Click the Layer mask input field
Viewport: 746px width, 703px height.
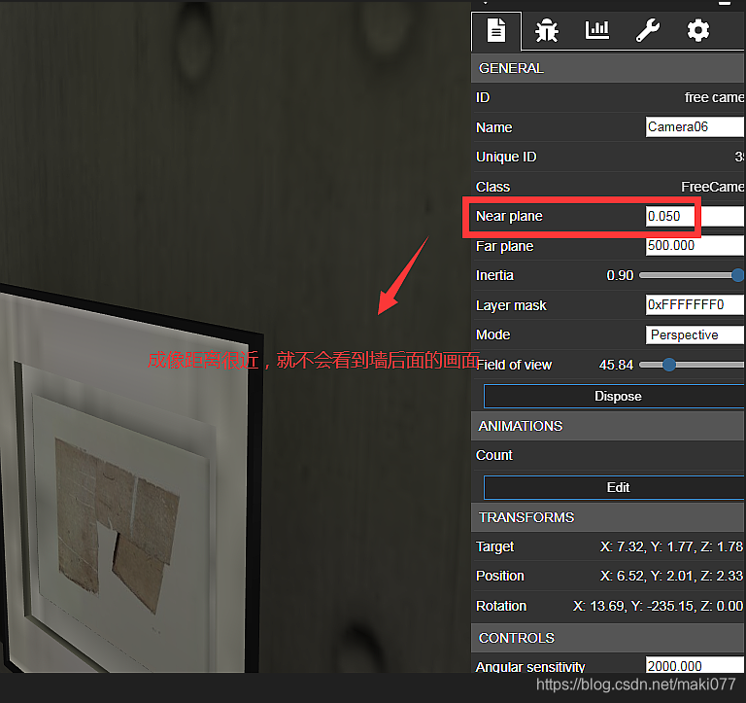click(x=695, y=304)
